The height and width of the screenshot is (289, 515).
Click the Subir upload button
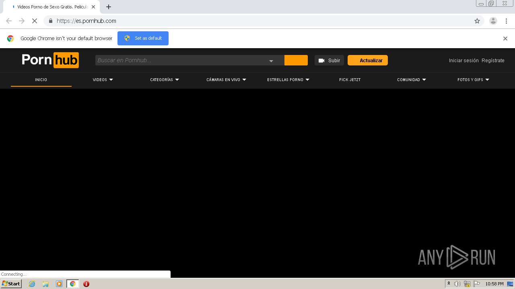[329, 60]
